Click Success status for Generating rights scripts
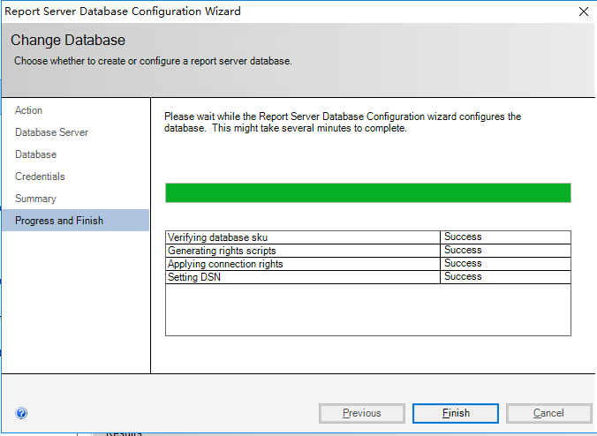This screenshot has height=436, width=597. [463, 250]
